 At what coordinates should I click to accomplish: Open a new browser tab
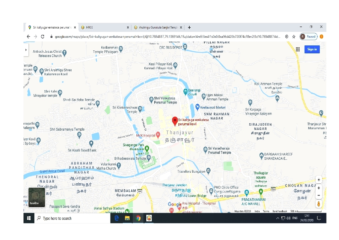click(x=189, y=28)
